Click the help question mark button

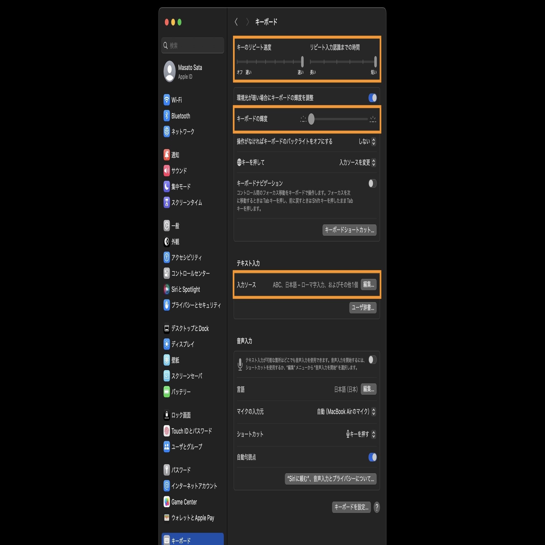point(377,507)
